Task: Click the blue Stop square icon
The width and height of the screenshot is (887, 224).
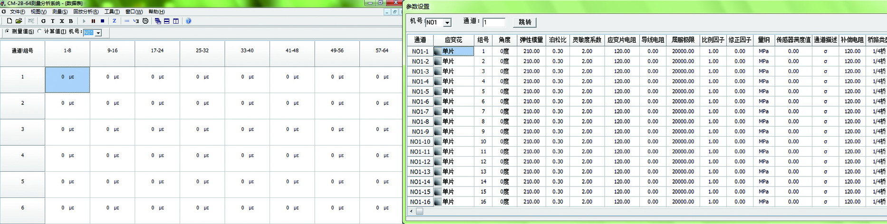Action: (x=102, y=21)
